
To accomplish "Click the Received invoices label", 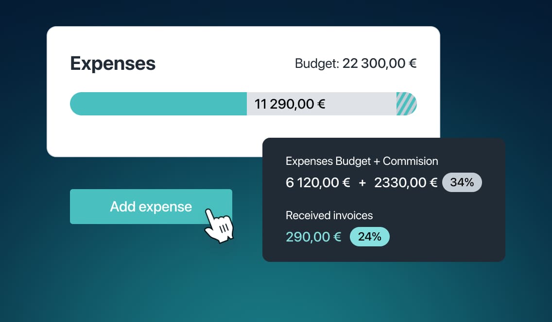I will (x=329, y=215).
